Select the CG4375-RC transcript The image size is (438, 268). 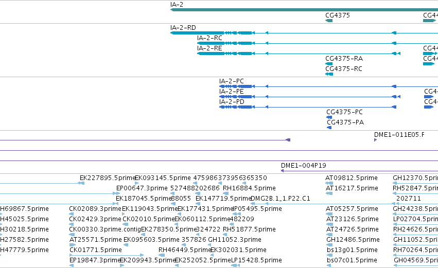point(344,69)
